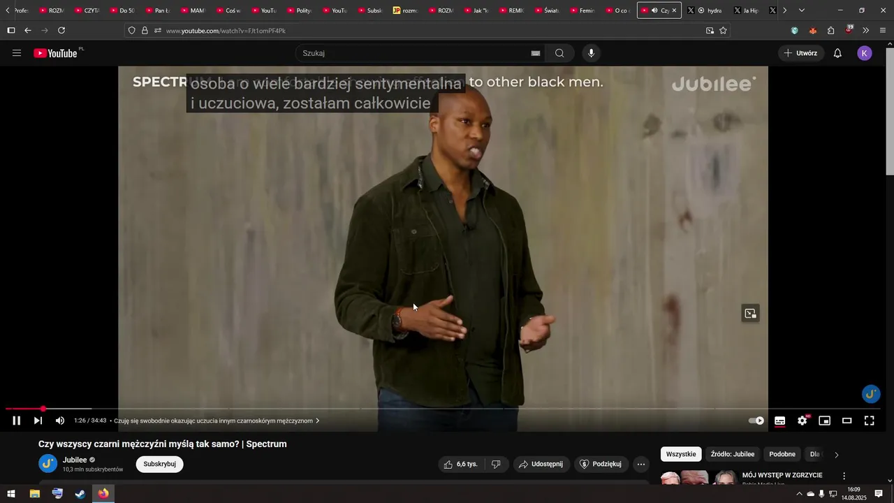Pause the video playback

(x=17, y=421)
